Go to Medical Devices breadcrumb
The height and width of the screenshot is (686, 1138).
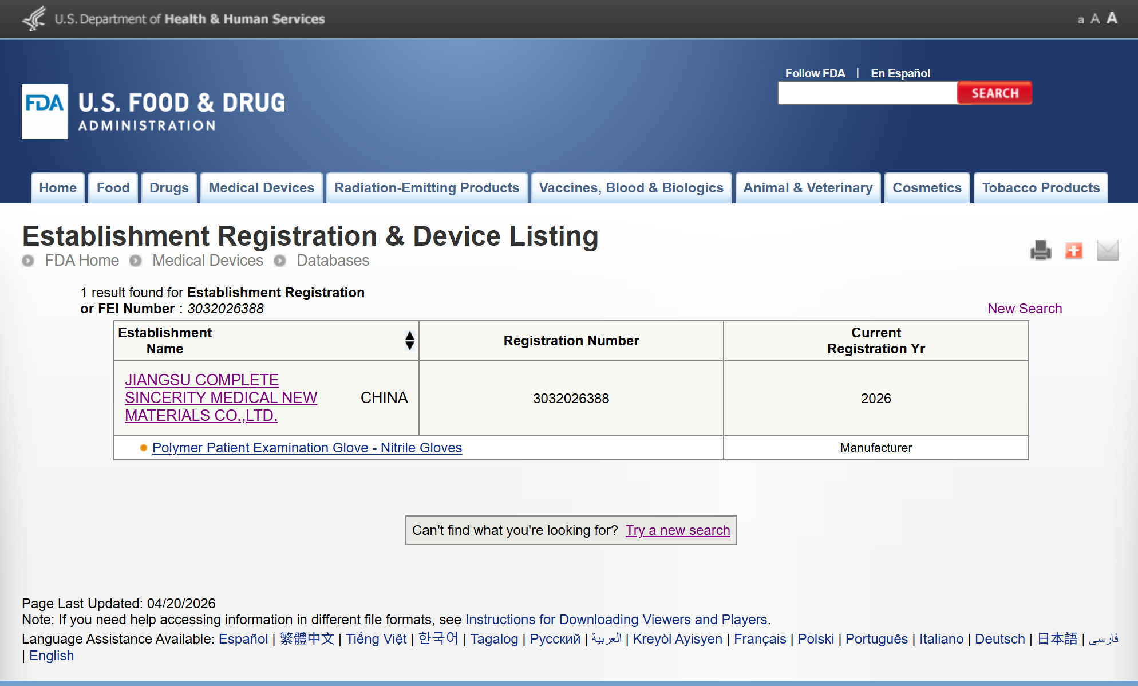pyautogui.click(x=208, y=261)
